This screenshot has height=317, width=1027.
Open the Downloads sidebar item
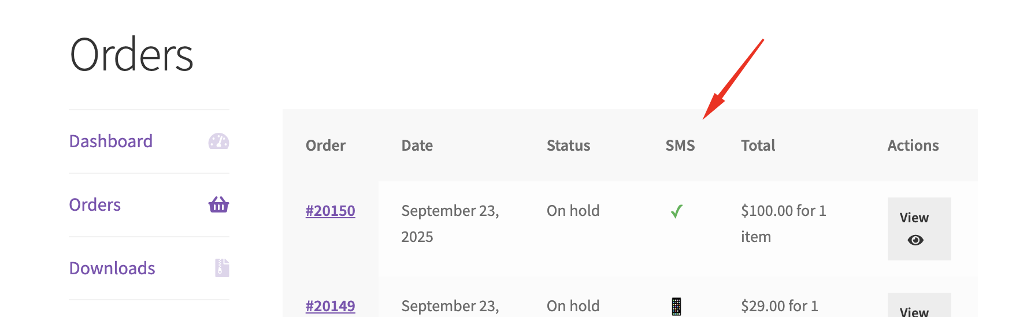point(112,268)
